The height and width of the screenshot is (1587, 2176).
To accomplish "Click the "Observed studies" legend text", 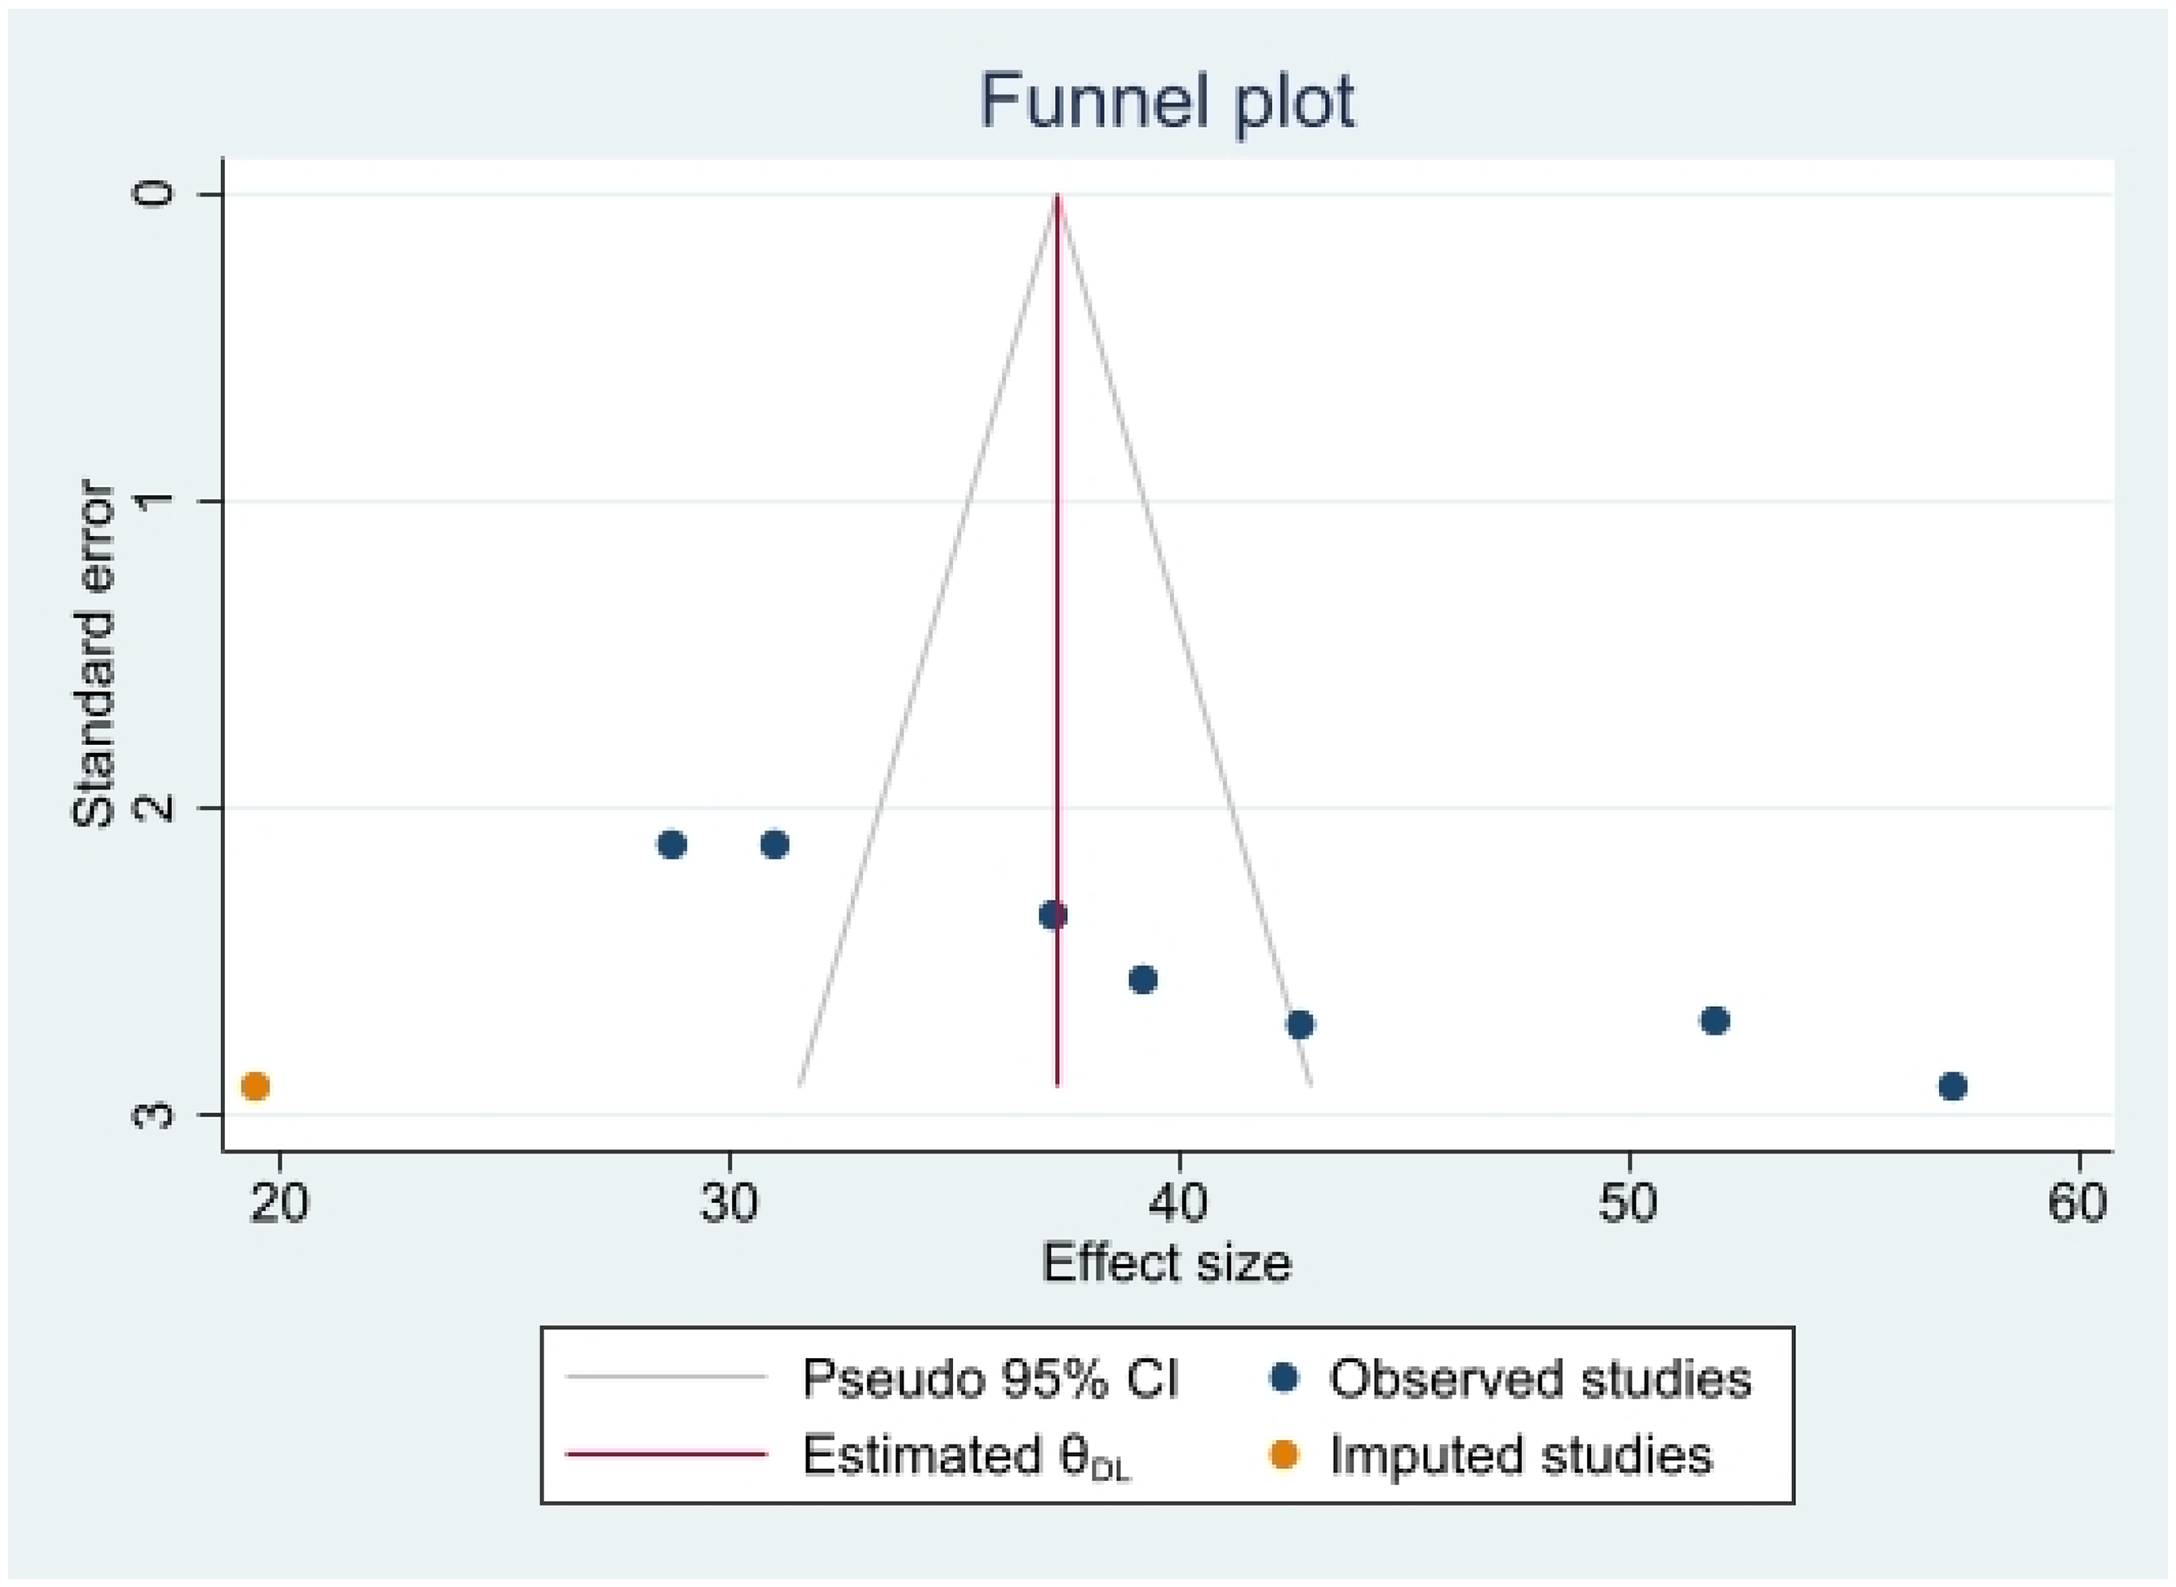I will coord(1540,1379).
